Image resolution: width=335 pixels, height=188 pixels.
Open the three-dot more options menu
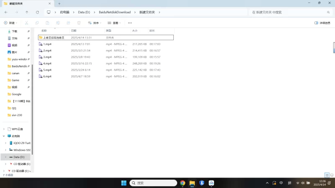point(130,23)
